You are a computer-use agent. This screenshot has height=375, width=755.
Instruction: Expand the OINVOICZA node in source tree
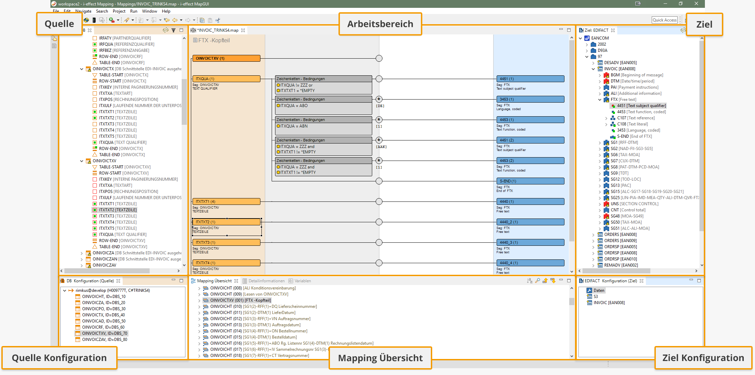click(81, 253)
